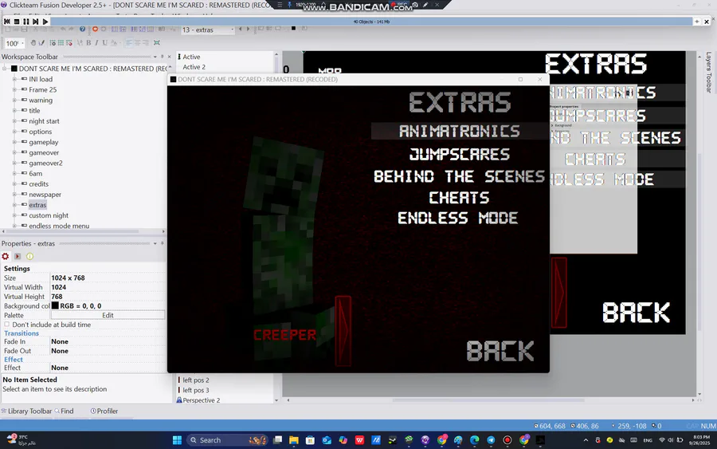Expand the 'gameplay' frame node

14,142
